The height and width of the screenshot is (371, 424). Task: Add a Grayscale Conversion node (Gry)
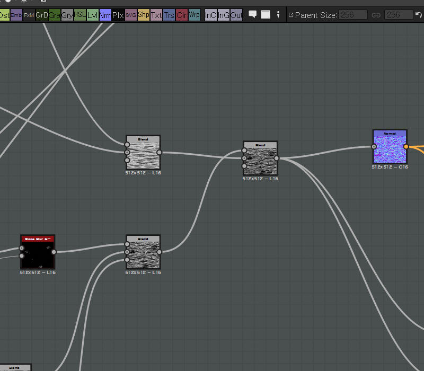67,15
